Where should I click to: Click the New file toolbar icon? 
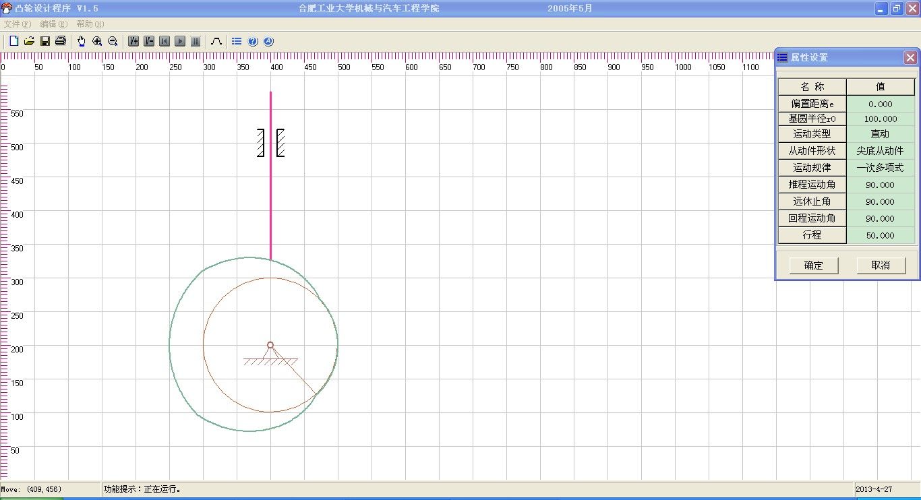(13, 41)
